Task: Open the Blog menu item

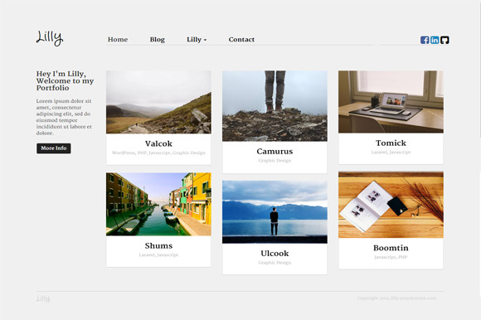Action: (x=158, y=40)
